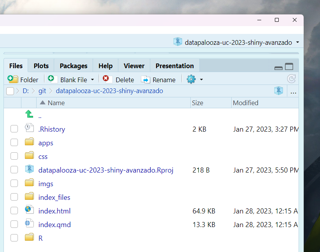Go up to parent directory arrow
The height and width of the screenshot is (252, 320).
coord(29,114)
